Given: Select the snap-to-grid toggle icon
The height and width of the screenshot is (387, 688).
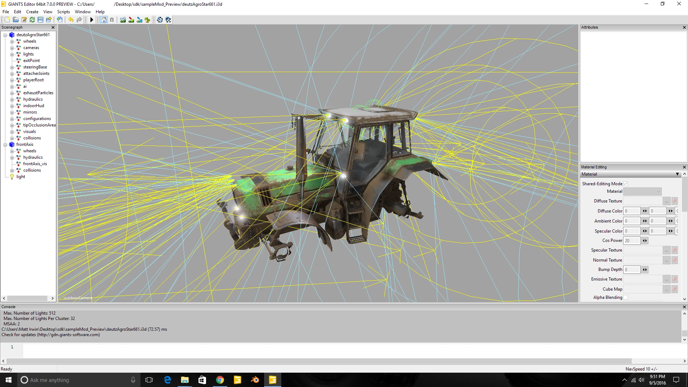Looking at the screenshot, I should (113, 20).
